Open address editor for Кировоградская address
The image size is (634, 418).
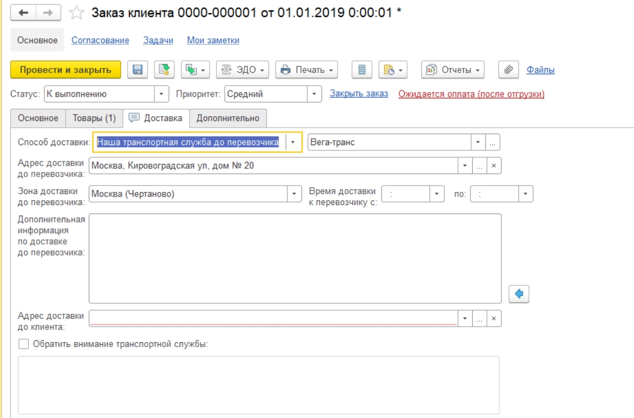(479, 166)
